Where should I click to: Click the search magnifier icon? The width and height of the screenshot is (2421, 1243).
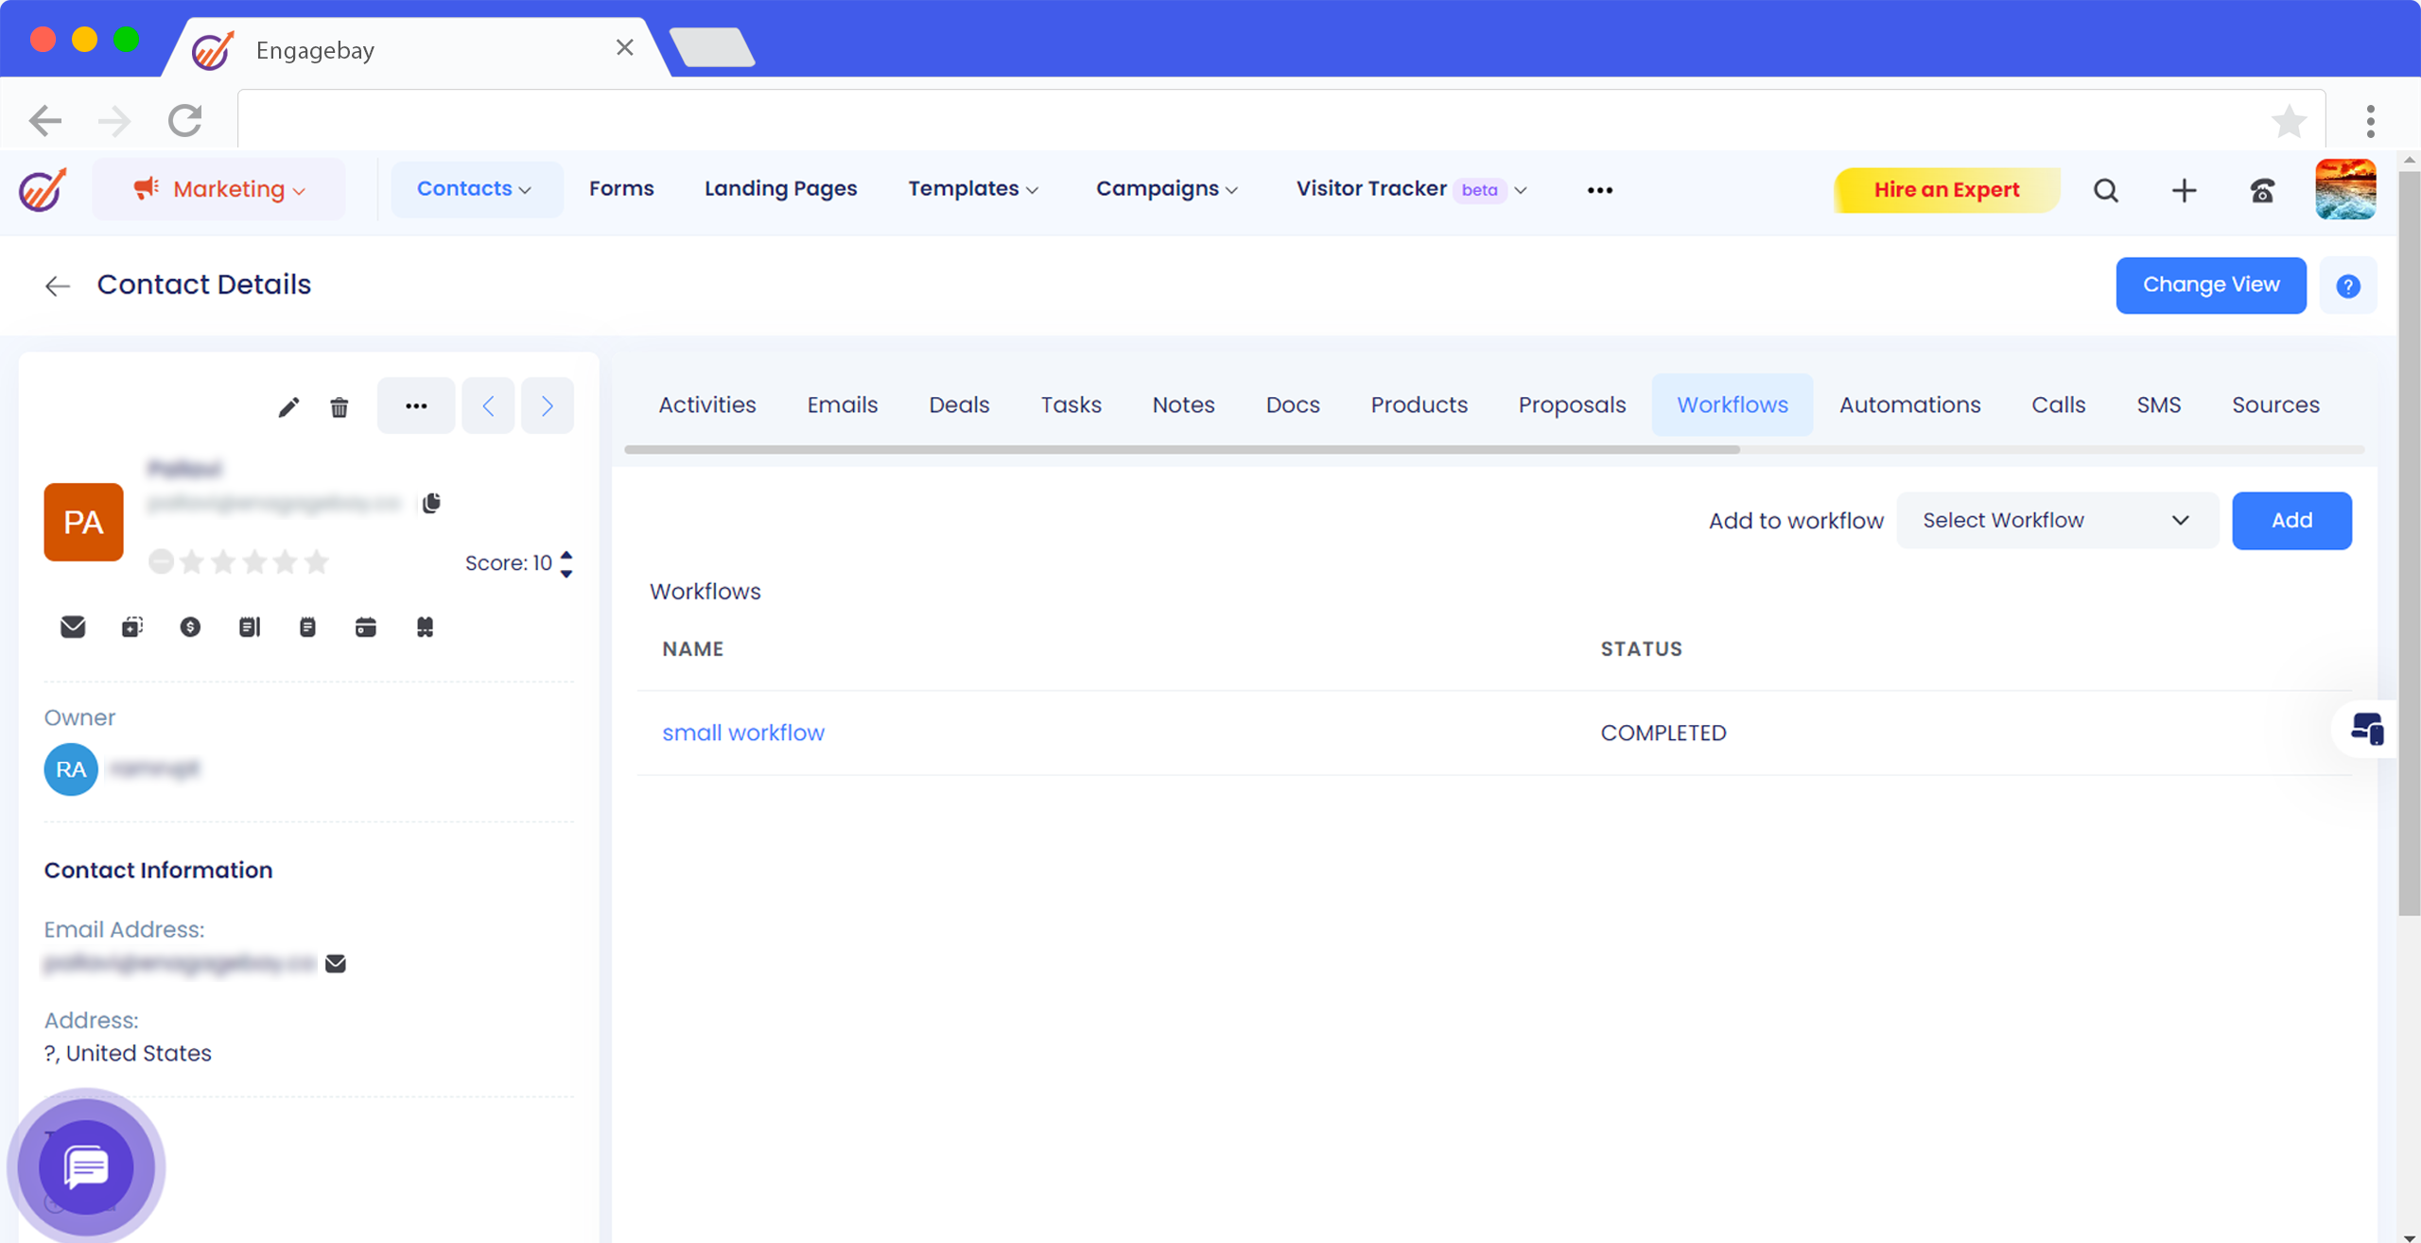pyautogui.click(x=2106, y=191)
